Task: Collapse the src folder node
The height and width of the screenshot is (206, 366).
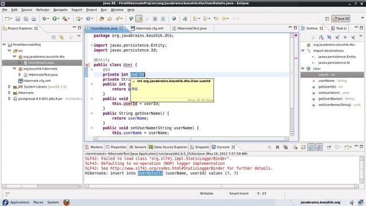Action: (9, 50)
